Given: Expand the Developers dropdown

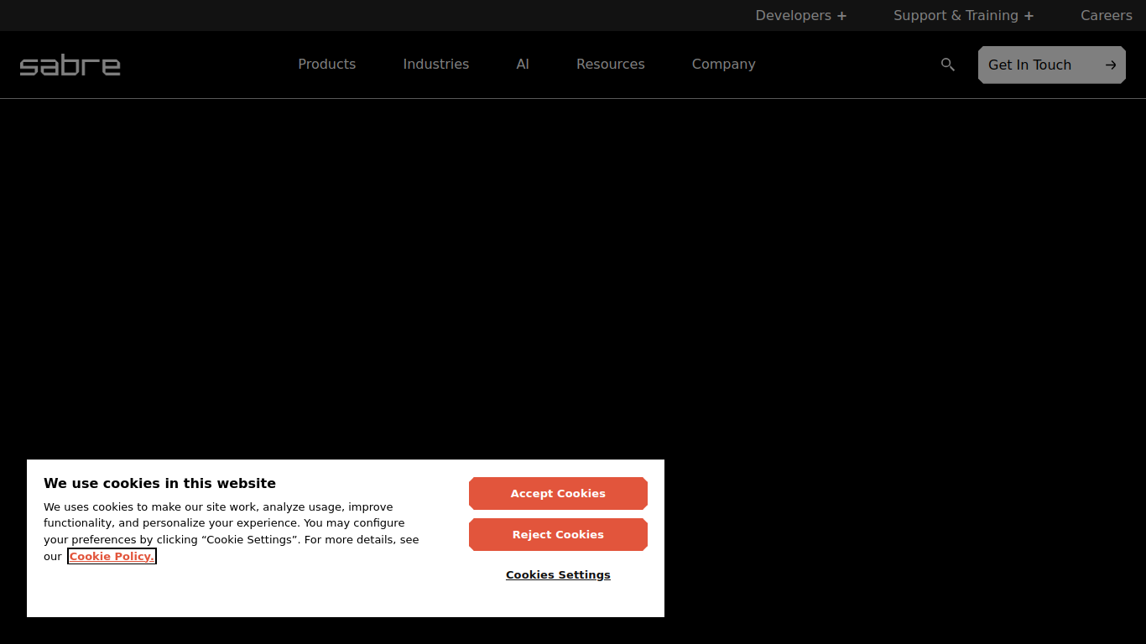Looking at the screenshot, I should click(801, 15).
